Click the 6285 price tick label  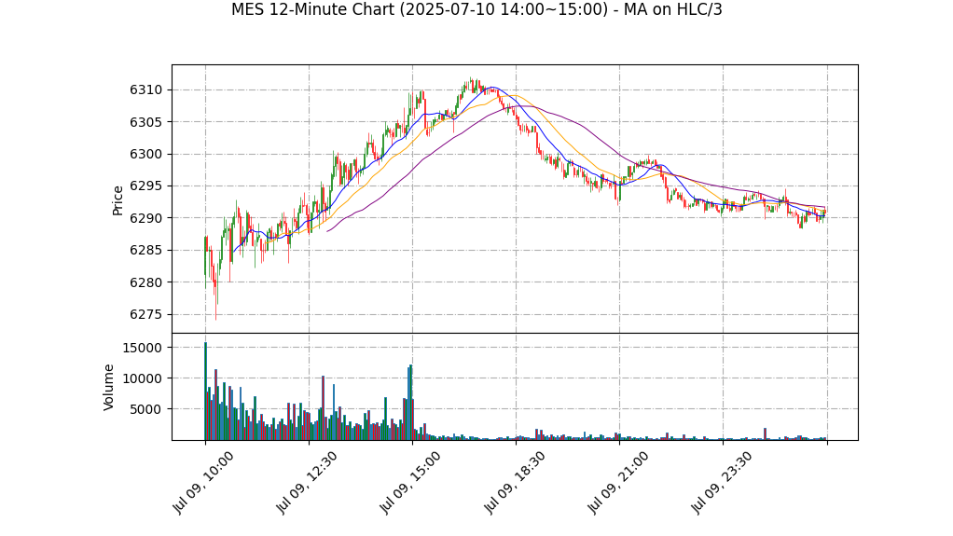point(145,251)
